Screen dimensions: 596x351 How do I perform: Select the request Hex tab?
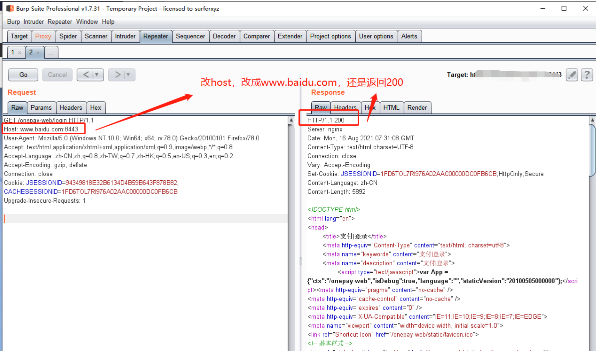[96, 107]
